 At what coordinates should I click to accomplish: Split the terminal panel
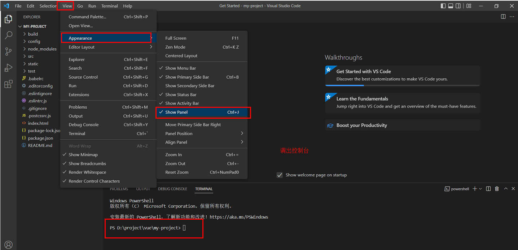(x=488, y=189)
